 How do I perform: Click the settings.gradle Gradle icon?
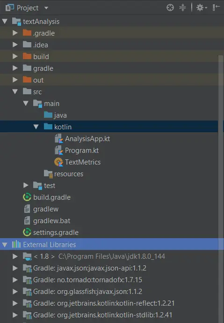(27, 233)
